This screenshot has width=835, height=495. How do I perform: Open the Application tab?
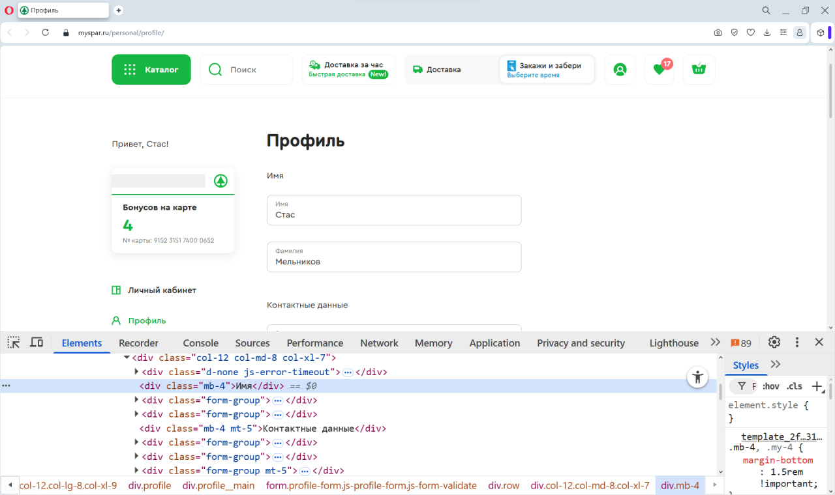click(x=494, y=343)
